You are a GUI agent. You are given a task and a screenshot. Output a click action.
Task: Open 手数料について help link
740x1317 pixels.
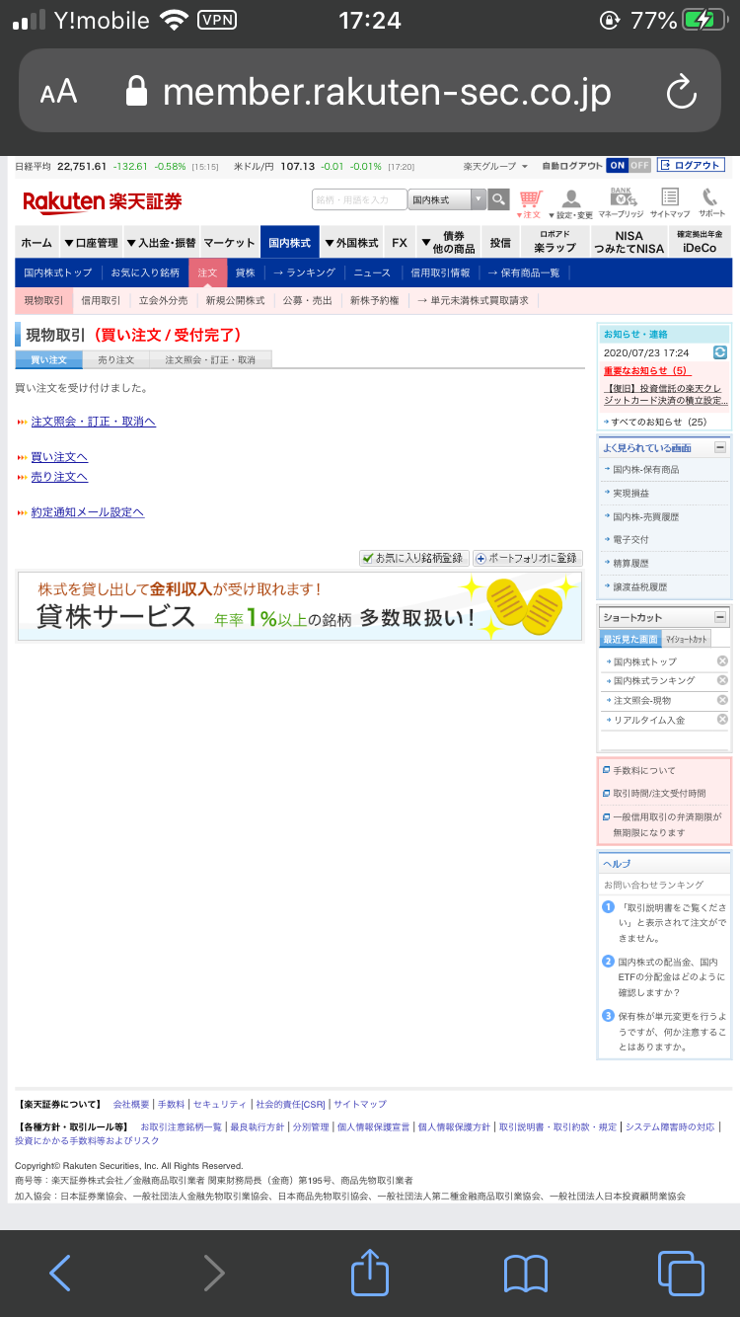[x=644, y=770]
